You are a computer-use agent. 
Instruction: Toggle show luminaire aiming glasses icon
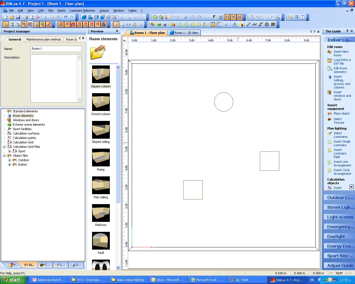click(227, 17)
